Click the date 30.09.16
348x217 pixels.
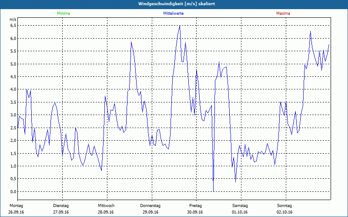[195, 212]
